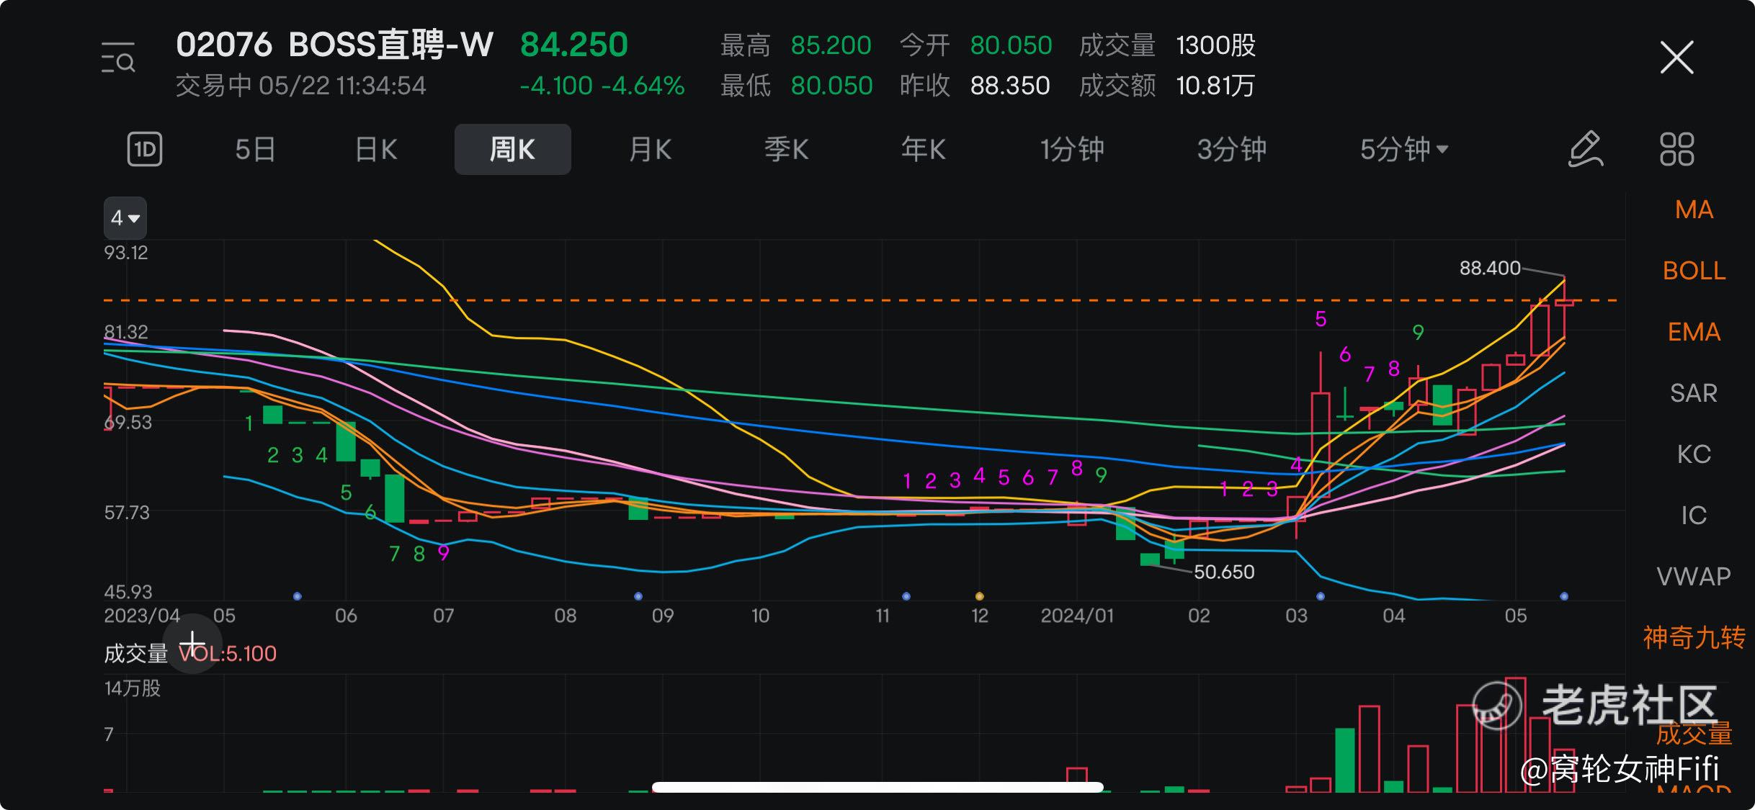Tap the bottom home indicator bar
The height and width of the screenshot is (810, 1755).
point(877,787)
